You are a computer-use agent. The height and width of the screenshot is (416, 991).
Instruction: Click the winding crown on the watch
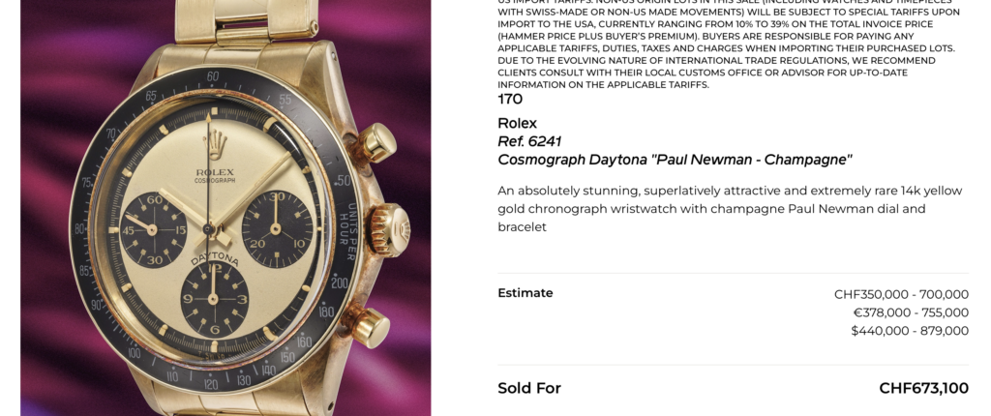(x=391, y=228)
